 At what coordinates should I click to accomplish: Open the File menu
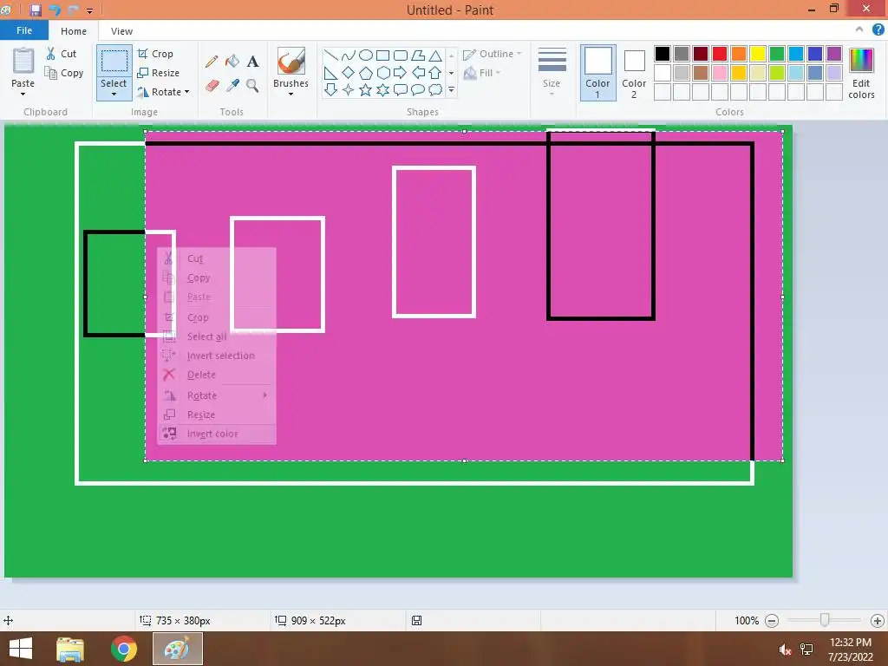tap(24, 30)
